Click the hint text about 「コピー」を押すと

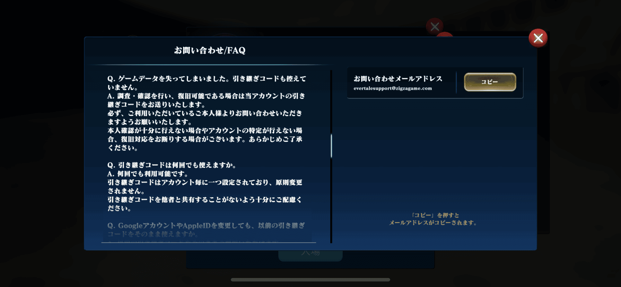point(433,219)
